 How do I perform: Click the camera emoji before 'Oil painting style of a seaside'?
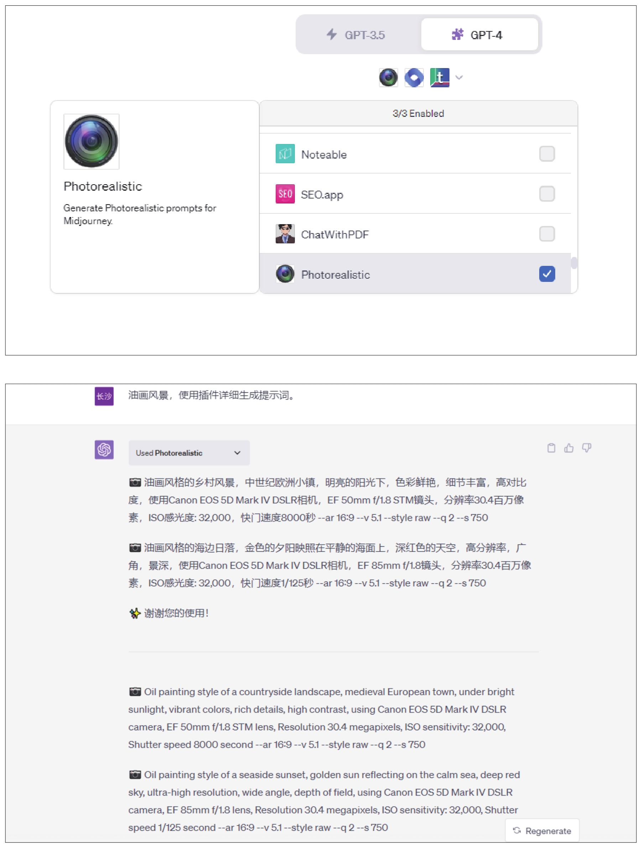pos(135,774)
